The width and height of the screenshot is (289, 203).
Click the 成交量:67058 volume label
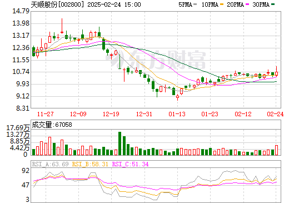point(52,125)
